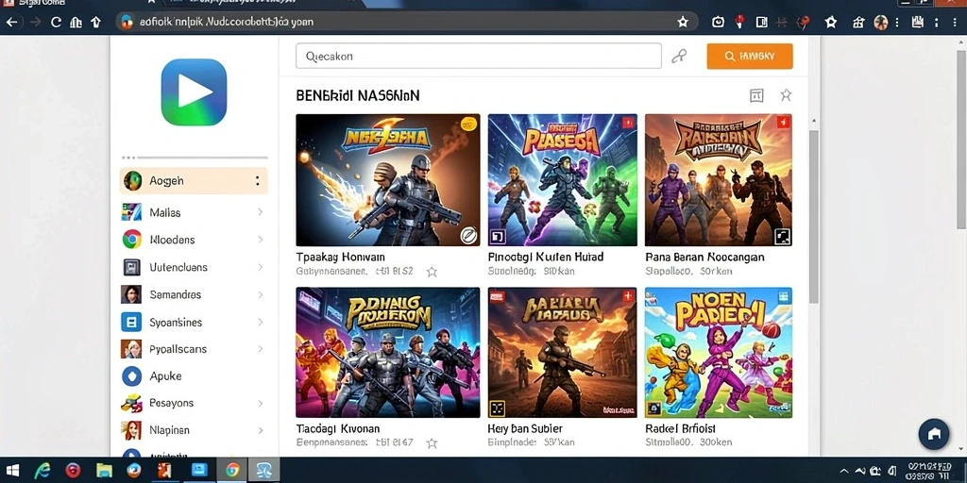Click the link icon beside the search field
This screenshot has height=483, width=967.
679,56
